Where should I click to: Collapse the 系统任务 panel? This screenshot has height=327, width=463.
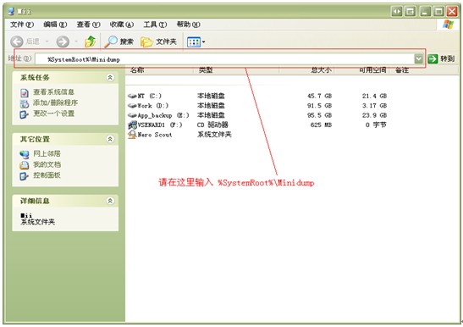[x=110, y=77]
